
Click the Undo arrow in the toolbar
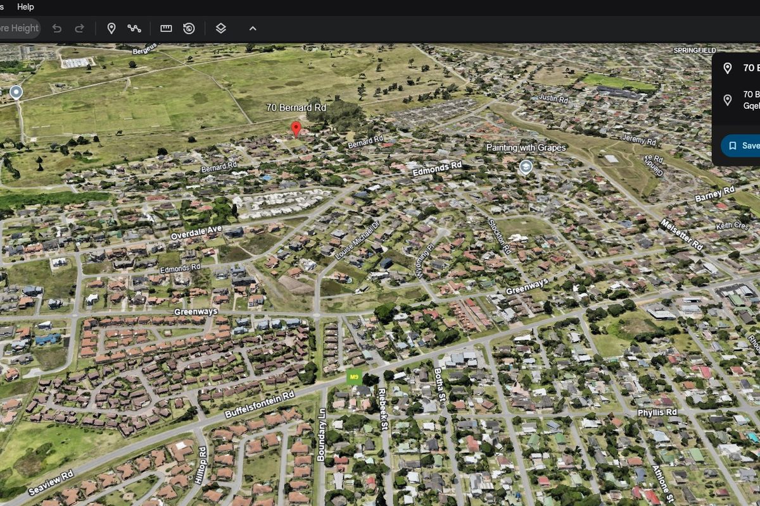56,28
